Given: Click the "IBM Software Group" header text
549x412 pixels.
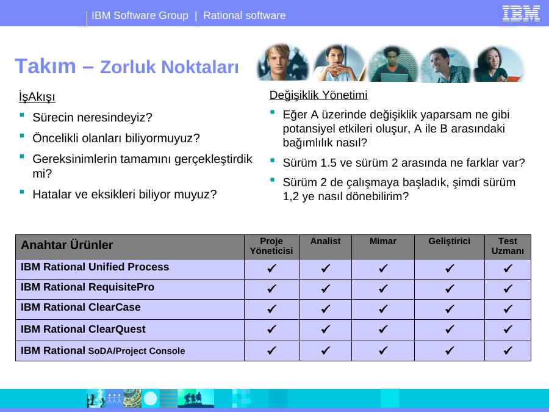Looking at the screenshot, I should point(140,15).
